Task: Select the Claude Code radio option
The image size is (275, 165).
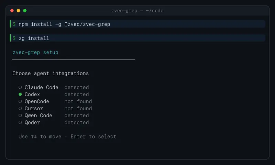Action: (20, 87)
